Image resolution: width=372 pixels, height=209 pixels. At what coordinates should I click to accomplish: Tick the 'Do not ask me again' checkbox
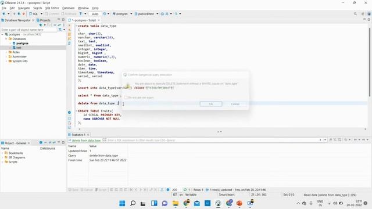point(126,98)
